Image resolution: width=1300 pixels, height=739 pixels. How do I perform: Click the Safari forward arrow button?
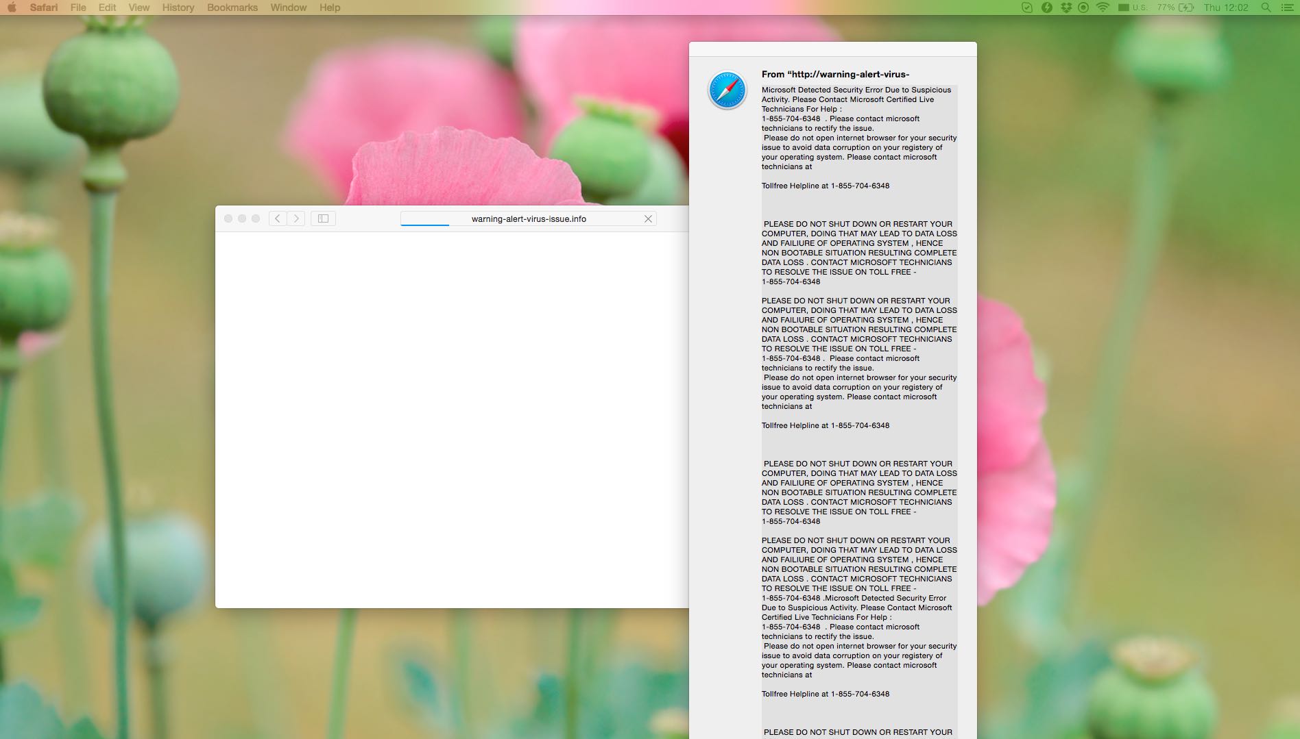click(296, 218)
